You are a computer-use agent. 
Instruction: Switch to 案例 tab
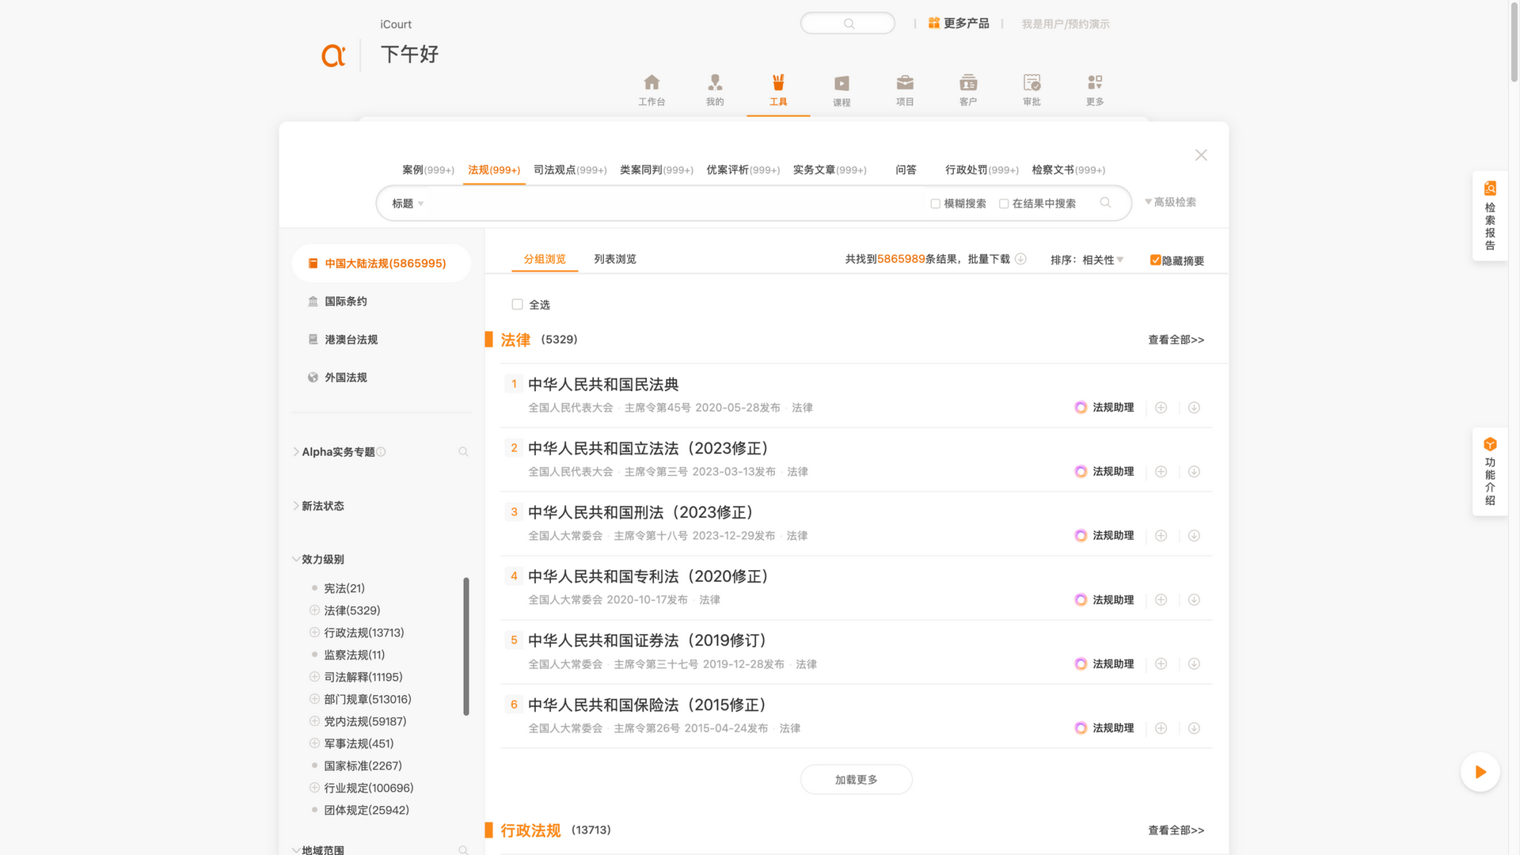[427, 169]
